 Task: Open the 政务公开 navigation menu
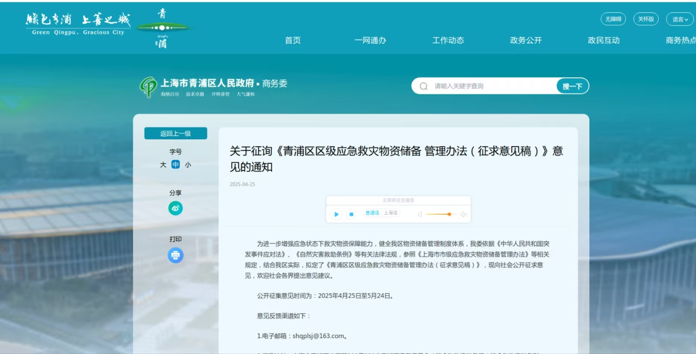coord(526,40)
